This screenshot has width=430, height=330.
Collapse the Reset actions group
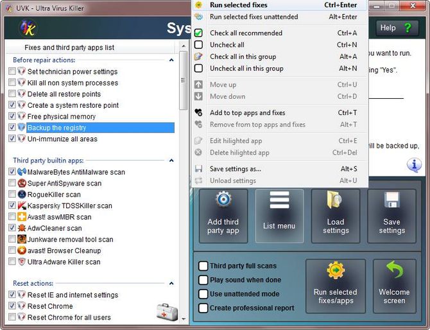point(171,283)
